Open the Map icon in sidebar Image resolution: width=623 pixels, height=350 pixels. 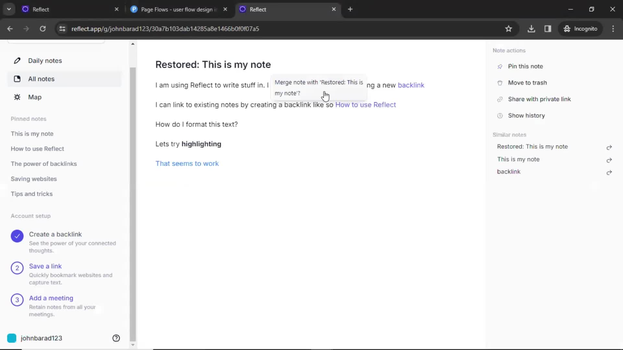click(x=17, y=97)
